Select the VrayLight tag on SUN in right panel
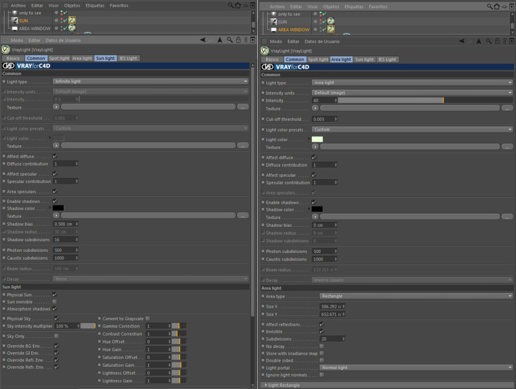The width and height of the screenshot is (516, 389). 331,22
